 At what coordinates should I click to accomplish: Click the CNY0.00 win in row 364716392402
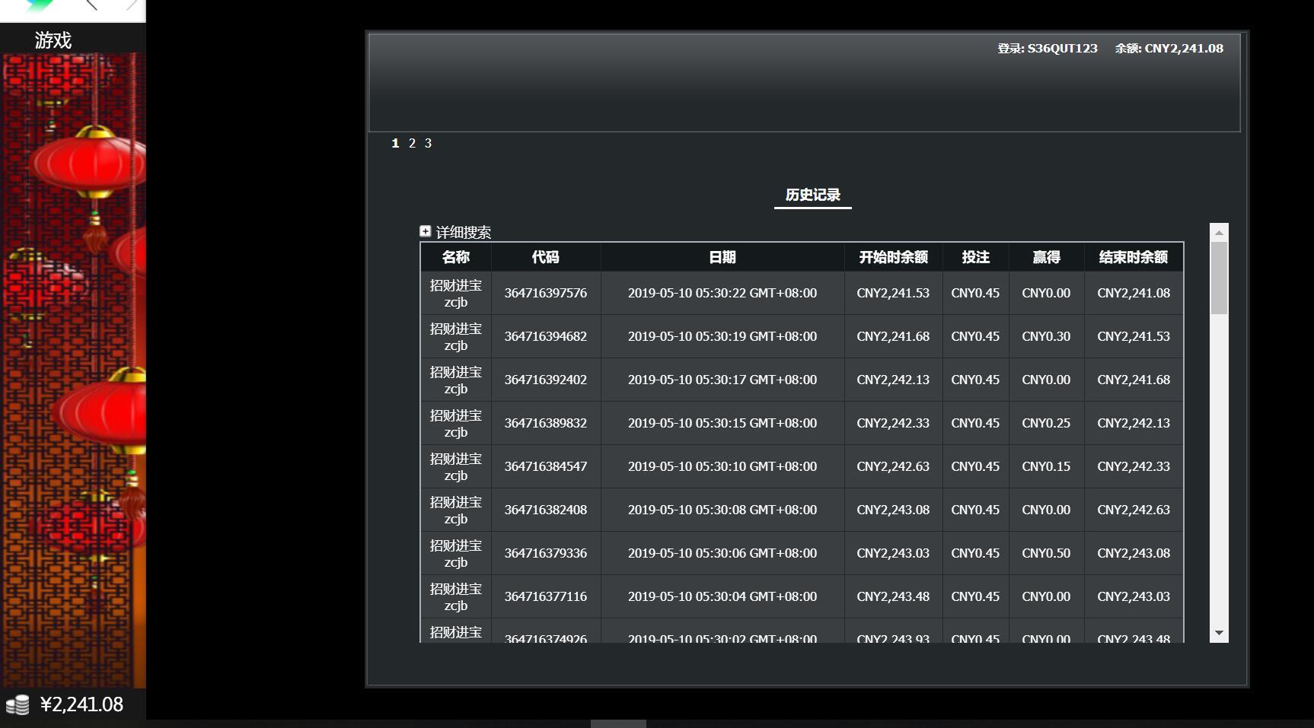(1046, 380)
